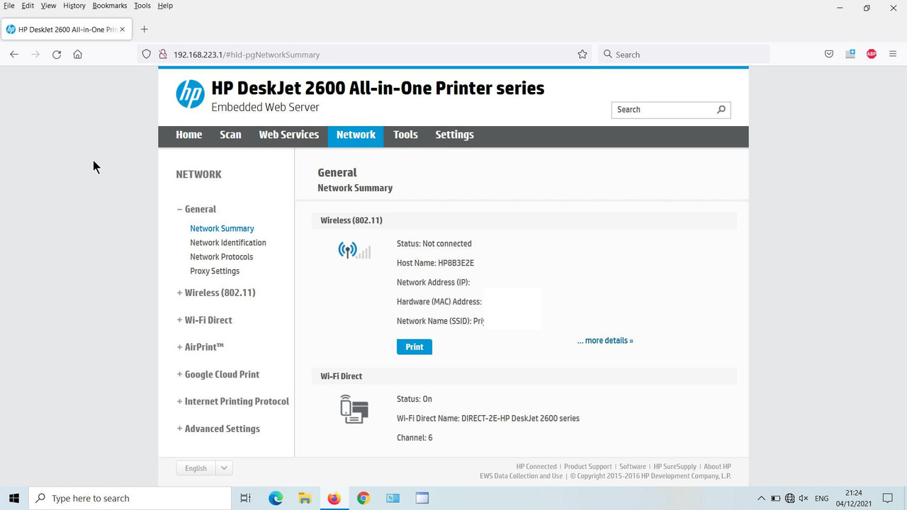Open the Web Services tab
This screenshot has width=907, height=510.
pyautogui.click(x=289, y=135)
